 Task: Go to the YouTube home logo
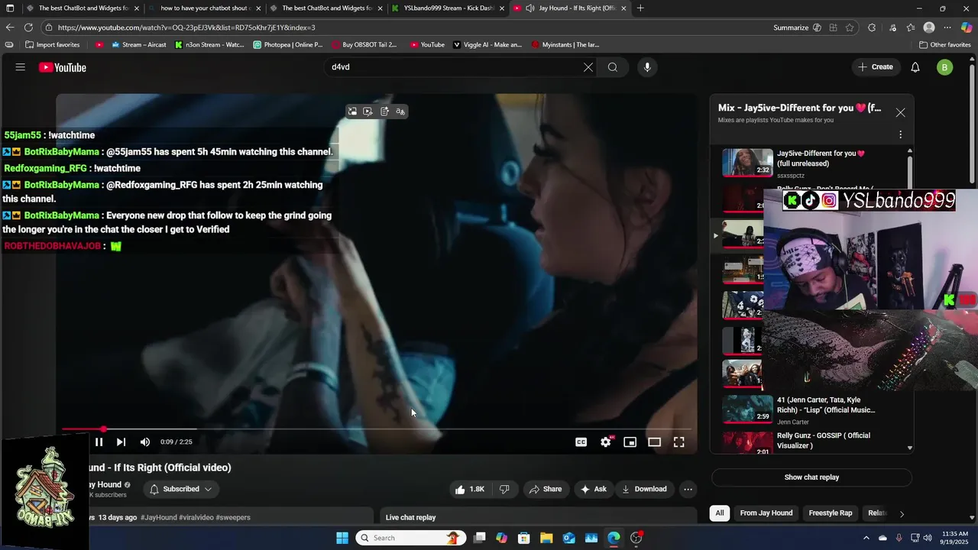[x=63, y=67]
